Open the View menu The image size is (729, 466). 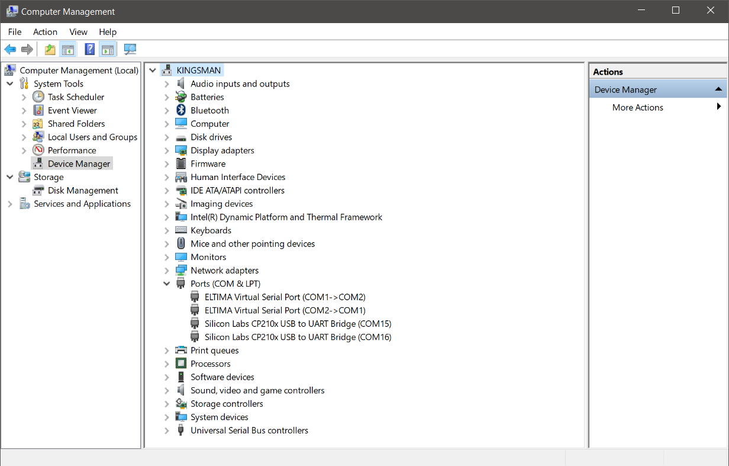[78, 32]
